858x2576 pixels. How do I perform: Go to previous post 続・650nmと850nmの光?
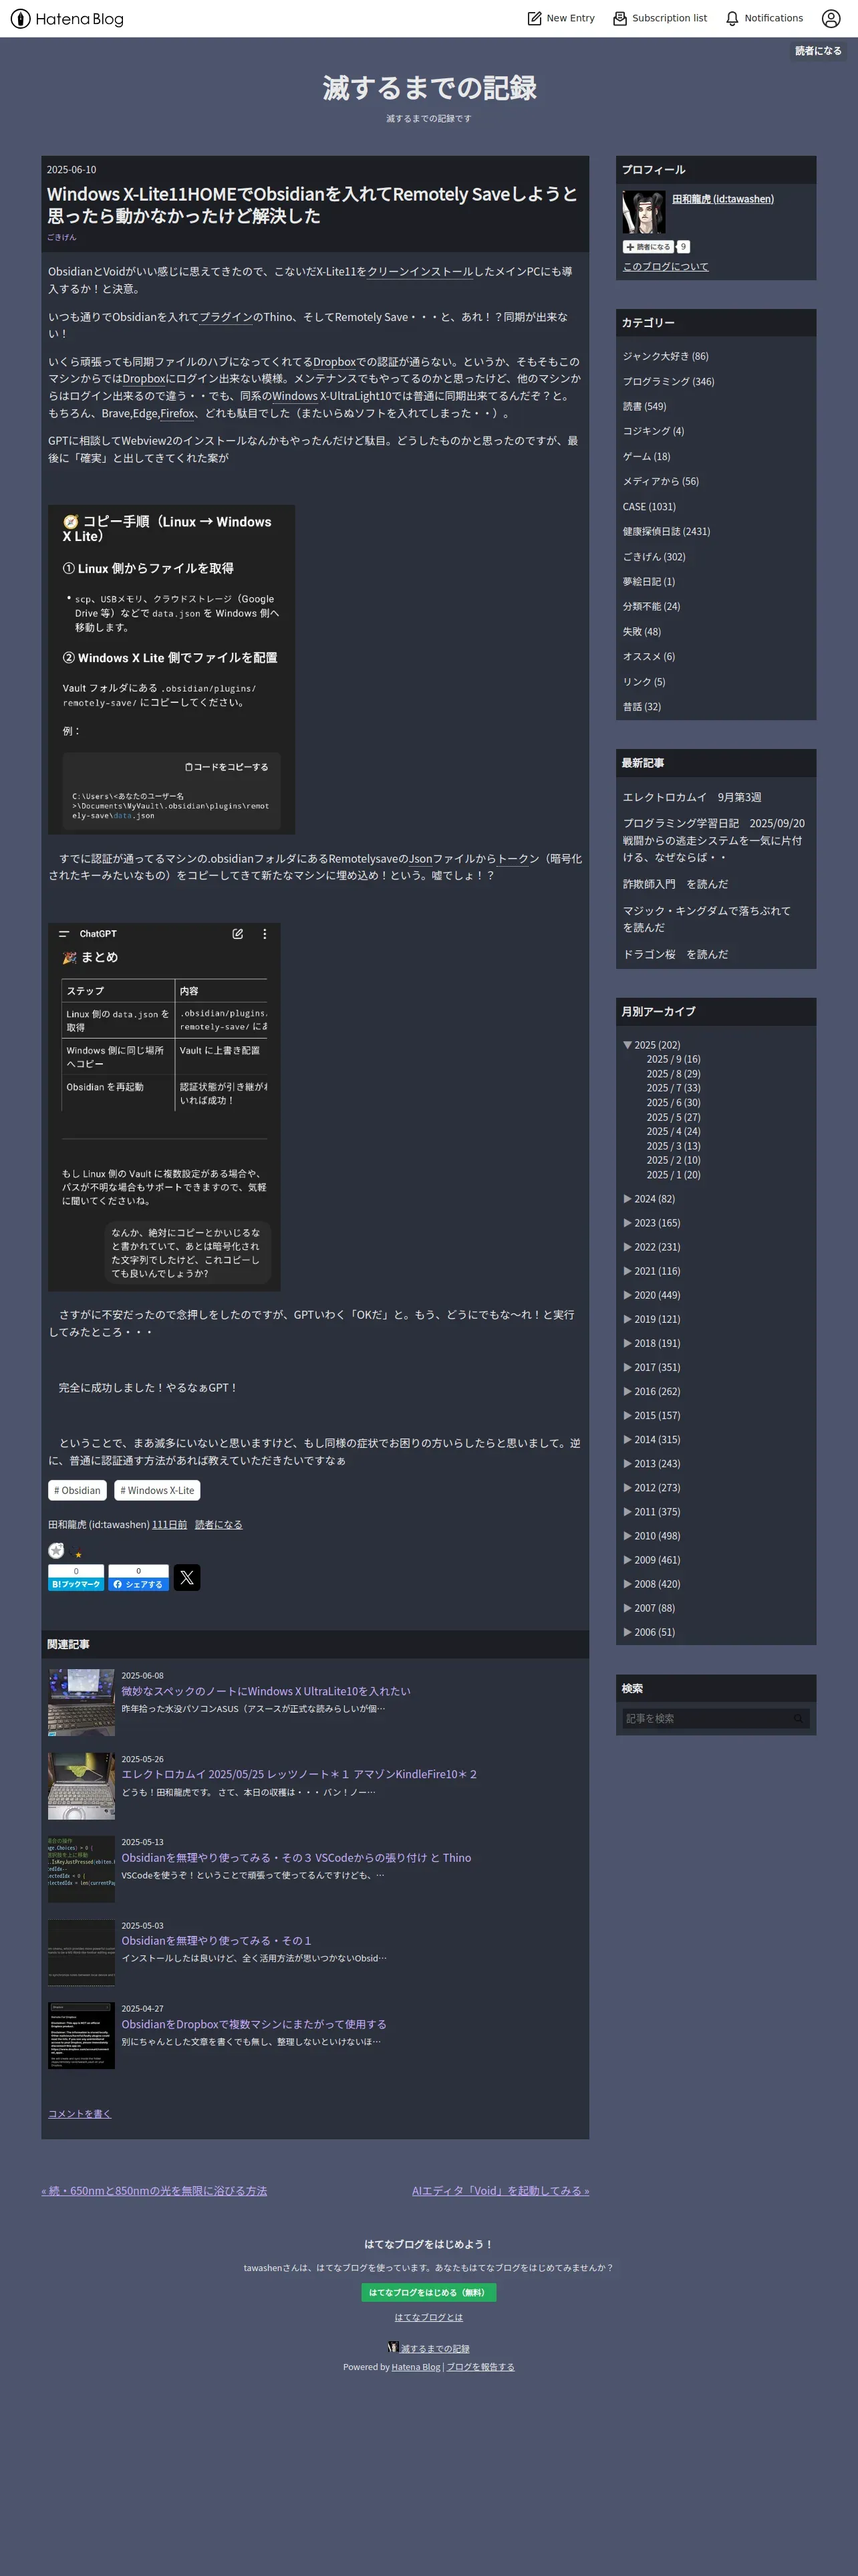tap(154, 2190)
